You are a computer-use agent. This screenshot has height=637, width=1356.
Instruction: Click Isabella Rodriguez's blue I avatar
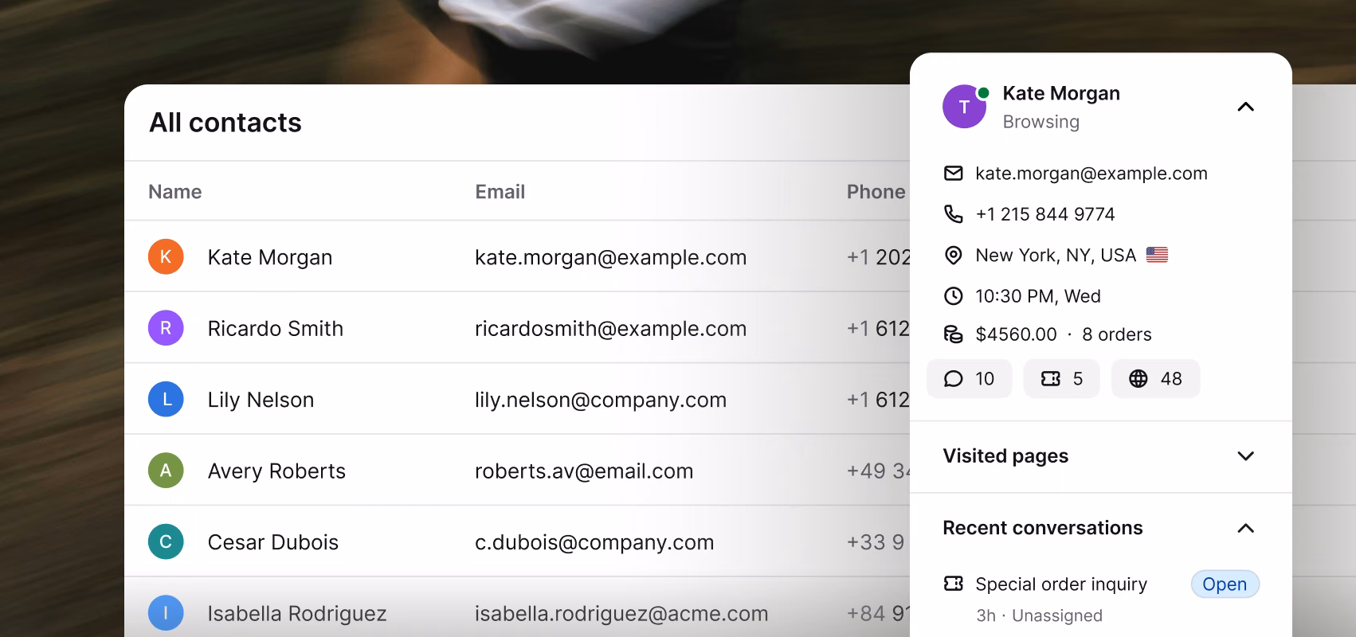[x=166, y=613]
